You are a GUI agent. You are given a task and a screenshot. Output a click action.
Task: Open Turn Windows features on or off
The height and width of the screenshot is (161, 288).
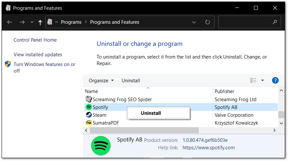pyautogui.click(x=44, y=68)
